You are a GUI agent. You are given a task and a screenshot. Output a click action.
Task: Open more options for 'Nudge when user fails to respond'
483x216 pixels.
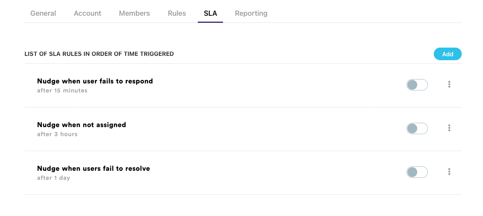pos(449,85)
